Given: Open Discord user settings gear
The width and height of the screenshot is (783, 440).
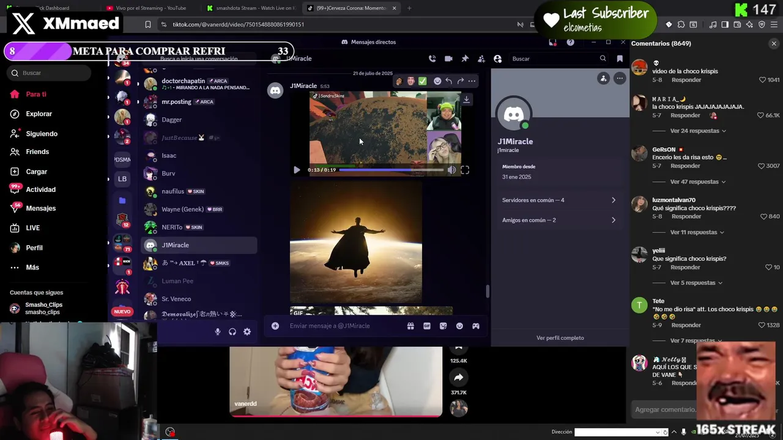Looking at the screenshot, I should coord(247,331).
